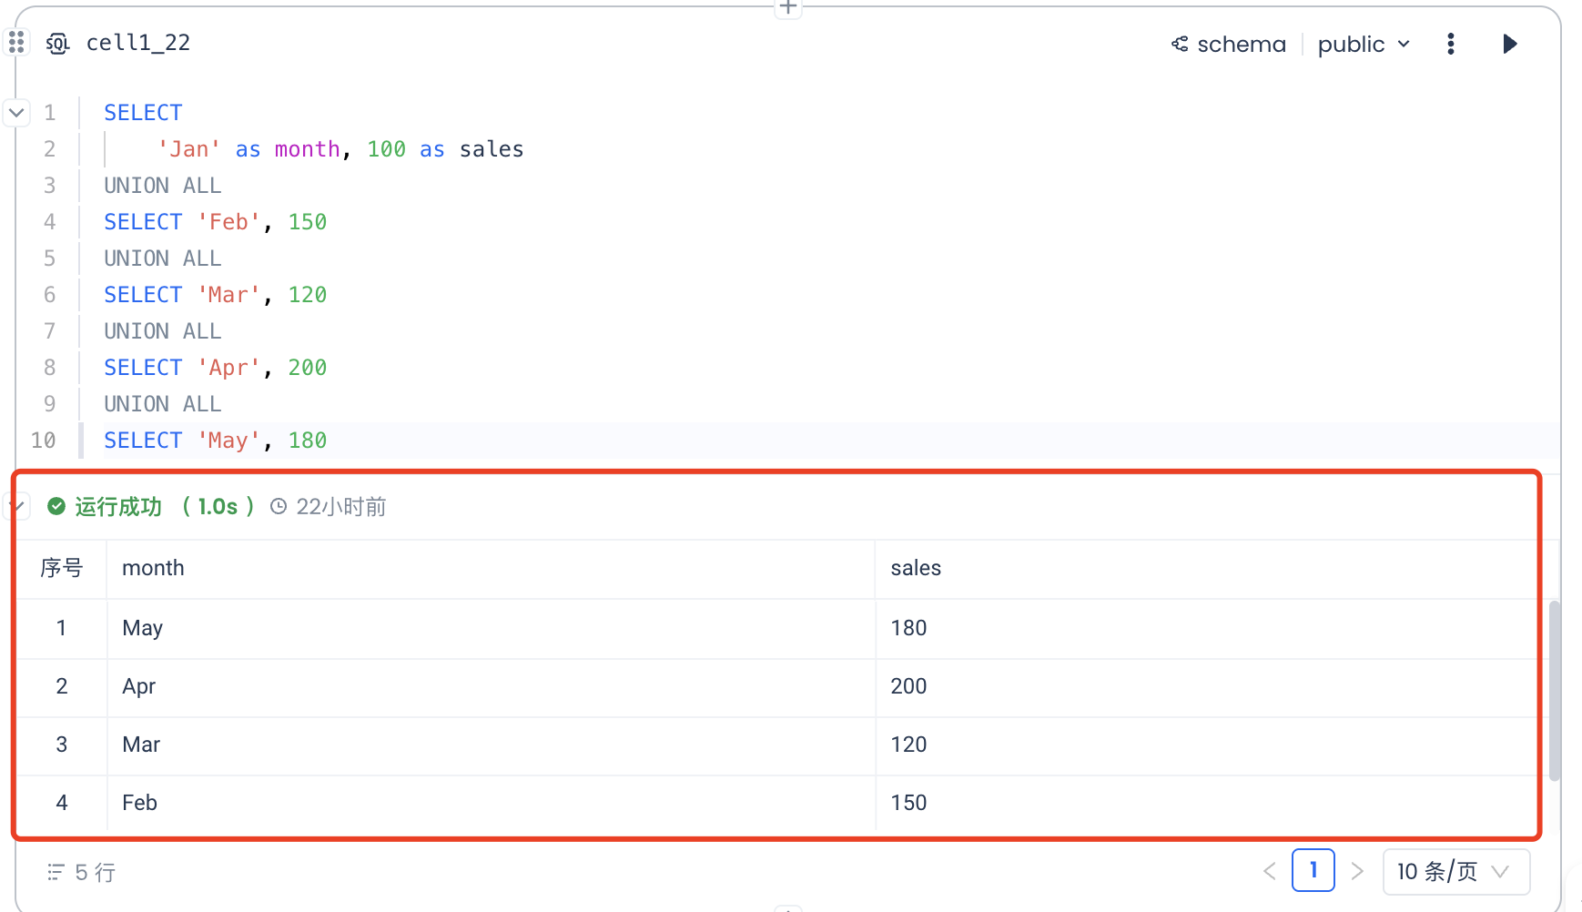This screenshot has width=1582, height=912.
Task: Click the drag handle beside cell1_22
Action: click(x=16, y=43)
